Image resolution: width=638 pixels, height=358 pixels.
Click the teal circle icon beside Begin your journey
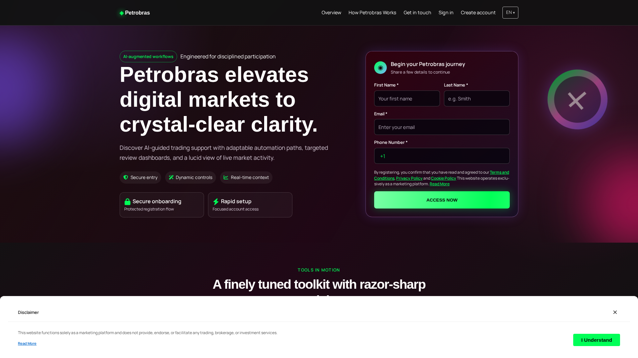click(x=380, y=68)
